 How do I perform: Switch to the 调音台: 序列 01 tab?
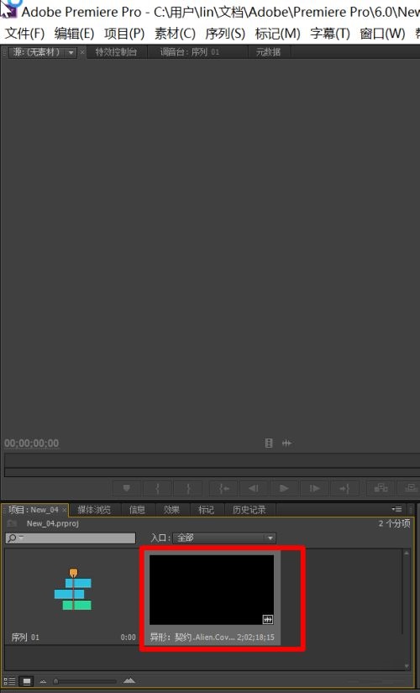pos(189,52)
